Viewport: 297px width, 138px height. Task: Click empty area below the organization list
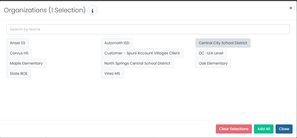click(x=148, y=99)
